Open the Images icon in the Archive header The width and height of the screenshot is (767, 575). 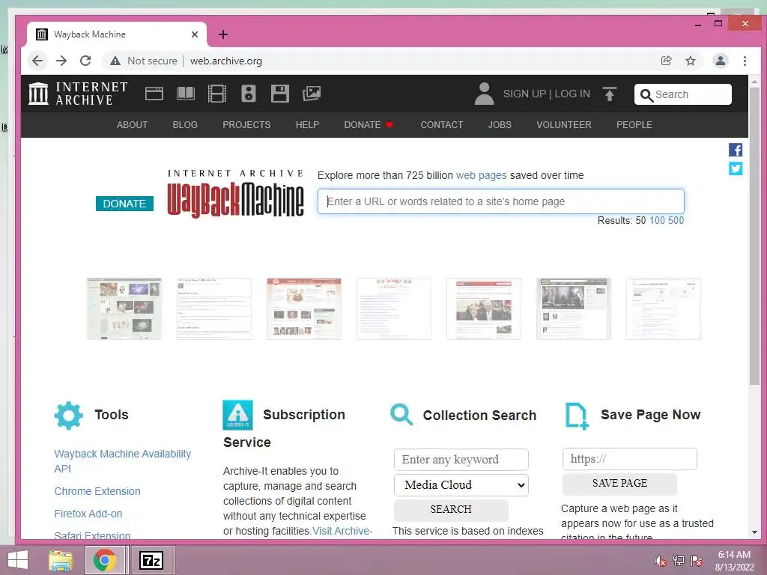coord(312,94)
